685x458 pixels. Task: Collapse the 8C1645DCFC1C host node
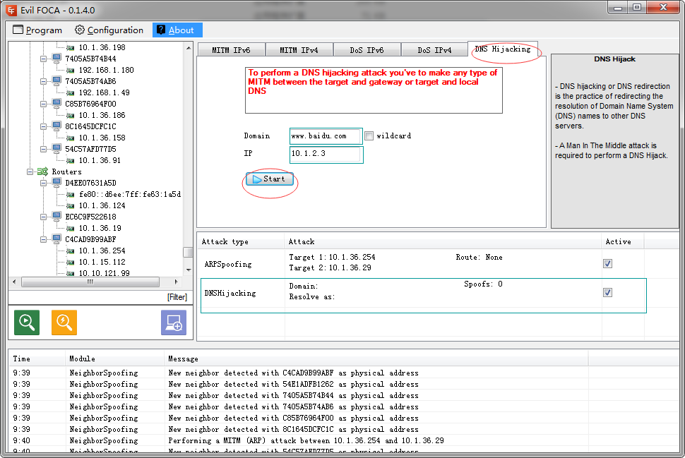point(44,126)
